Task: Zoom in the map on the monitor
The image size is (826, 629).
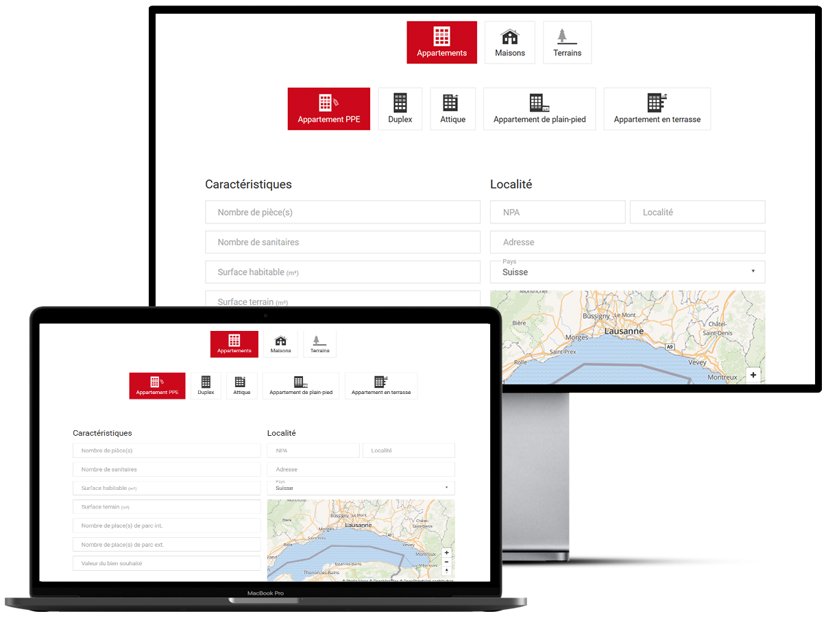Action: click(753, 375)
